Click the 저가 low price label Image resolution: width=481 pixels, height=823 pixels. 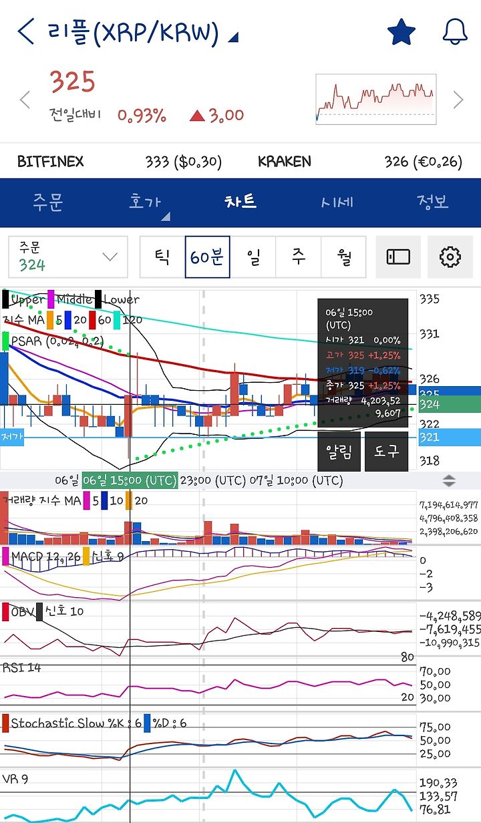pyautogui.click(x=11, y=437)
